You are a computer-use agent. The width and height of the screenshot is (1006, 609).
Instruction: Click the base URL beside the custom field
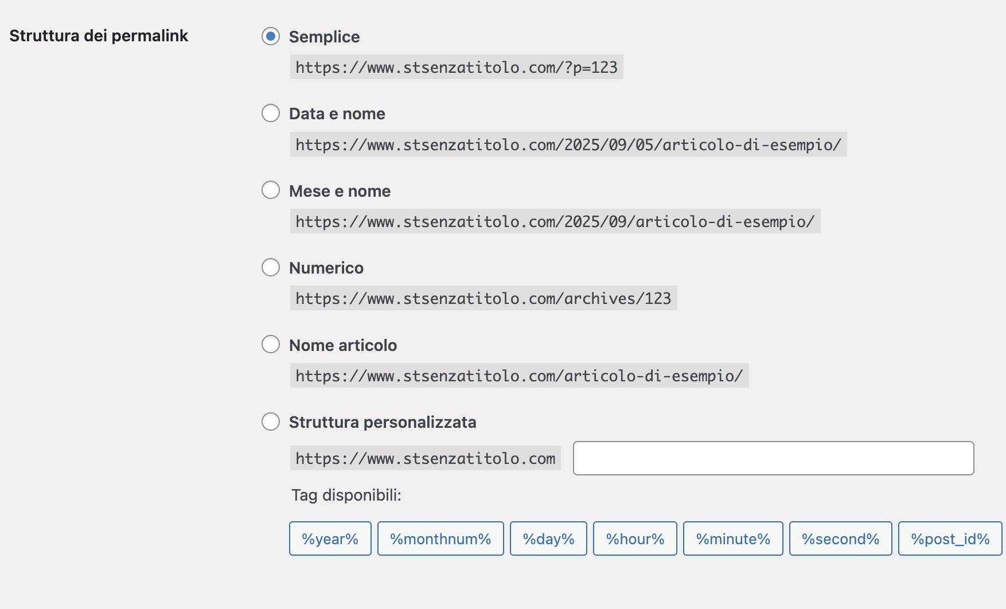pos(426,458)
